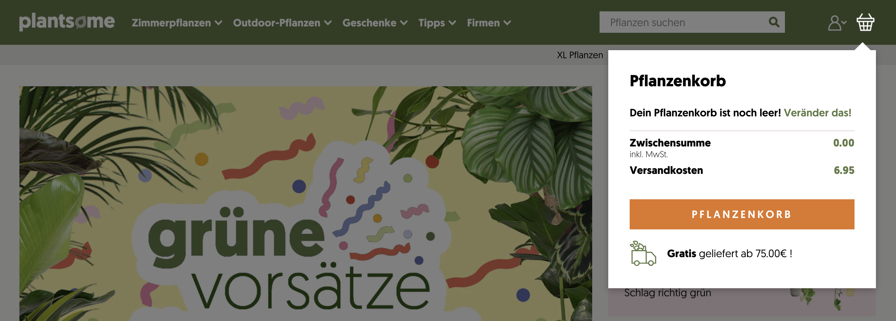Open the XL Pflanzen category

[x=580, y=55]
